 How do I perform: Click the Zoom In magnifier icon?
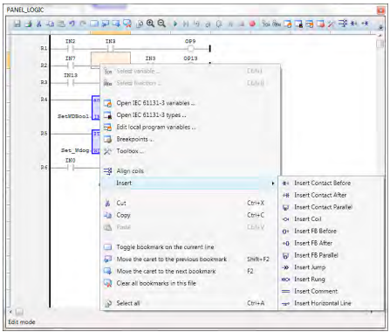tap(150, 24)
